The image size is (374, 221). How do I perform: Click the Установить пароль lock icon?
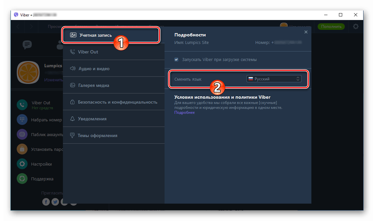pyautogui.click(x=22, y=149)
